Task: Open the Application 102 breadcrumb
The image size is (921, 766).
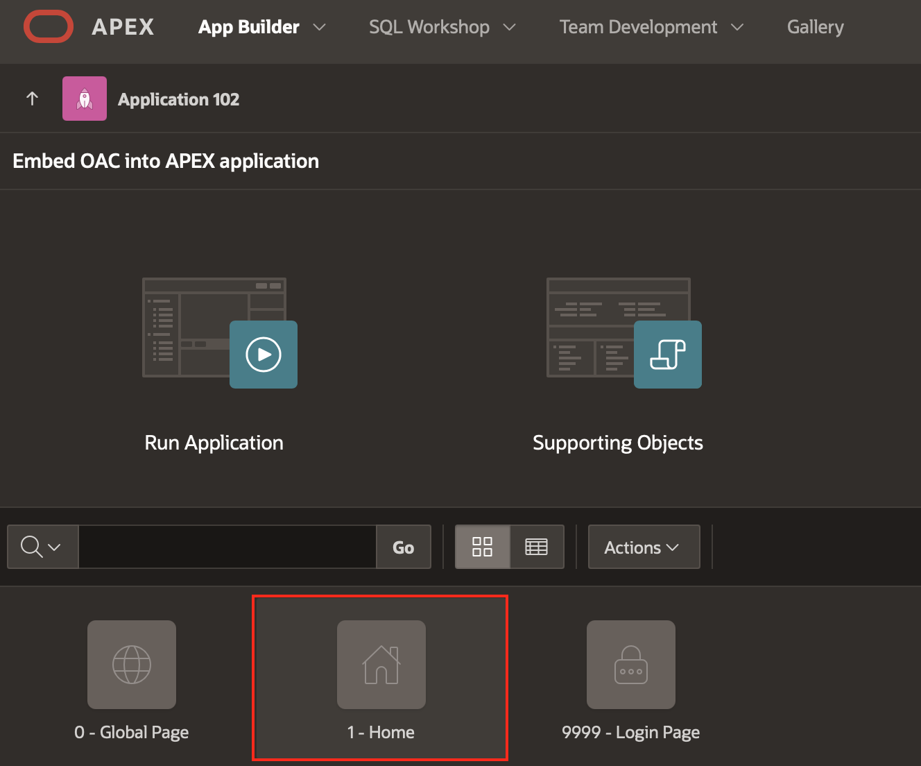Action: click(x=178, y=99)
